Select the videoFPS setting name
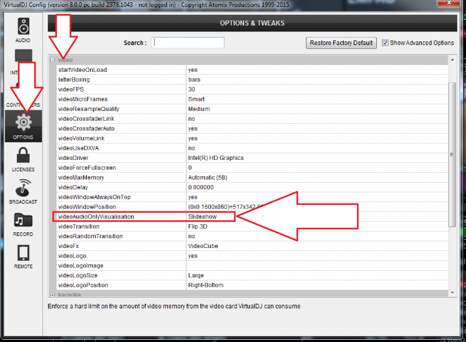The width and height of the screenshot is (466, 342). (71, 89)
